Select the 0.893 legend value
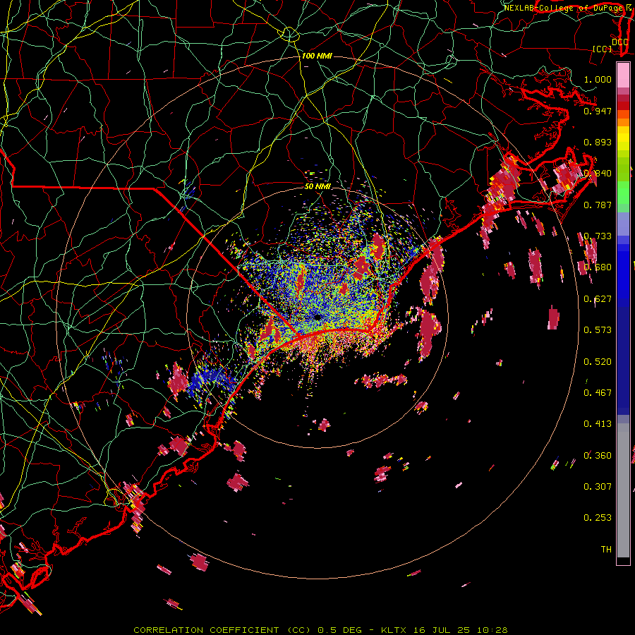This screenshot has width=635, height=635. [x=598, y=142]
